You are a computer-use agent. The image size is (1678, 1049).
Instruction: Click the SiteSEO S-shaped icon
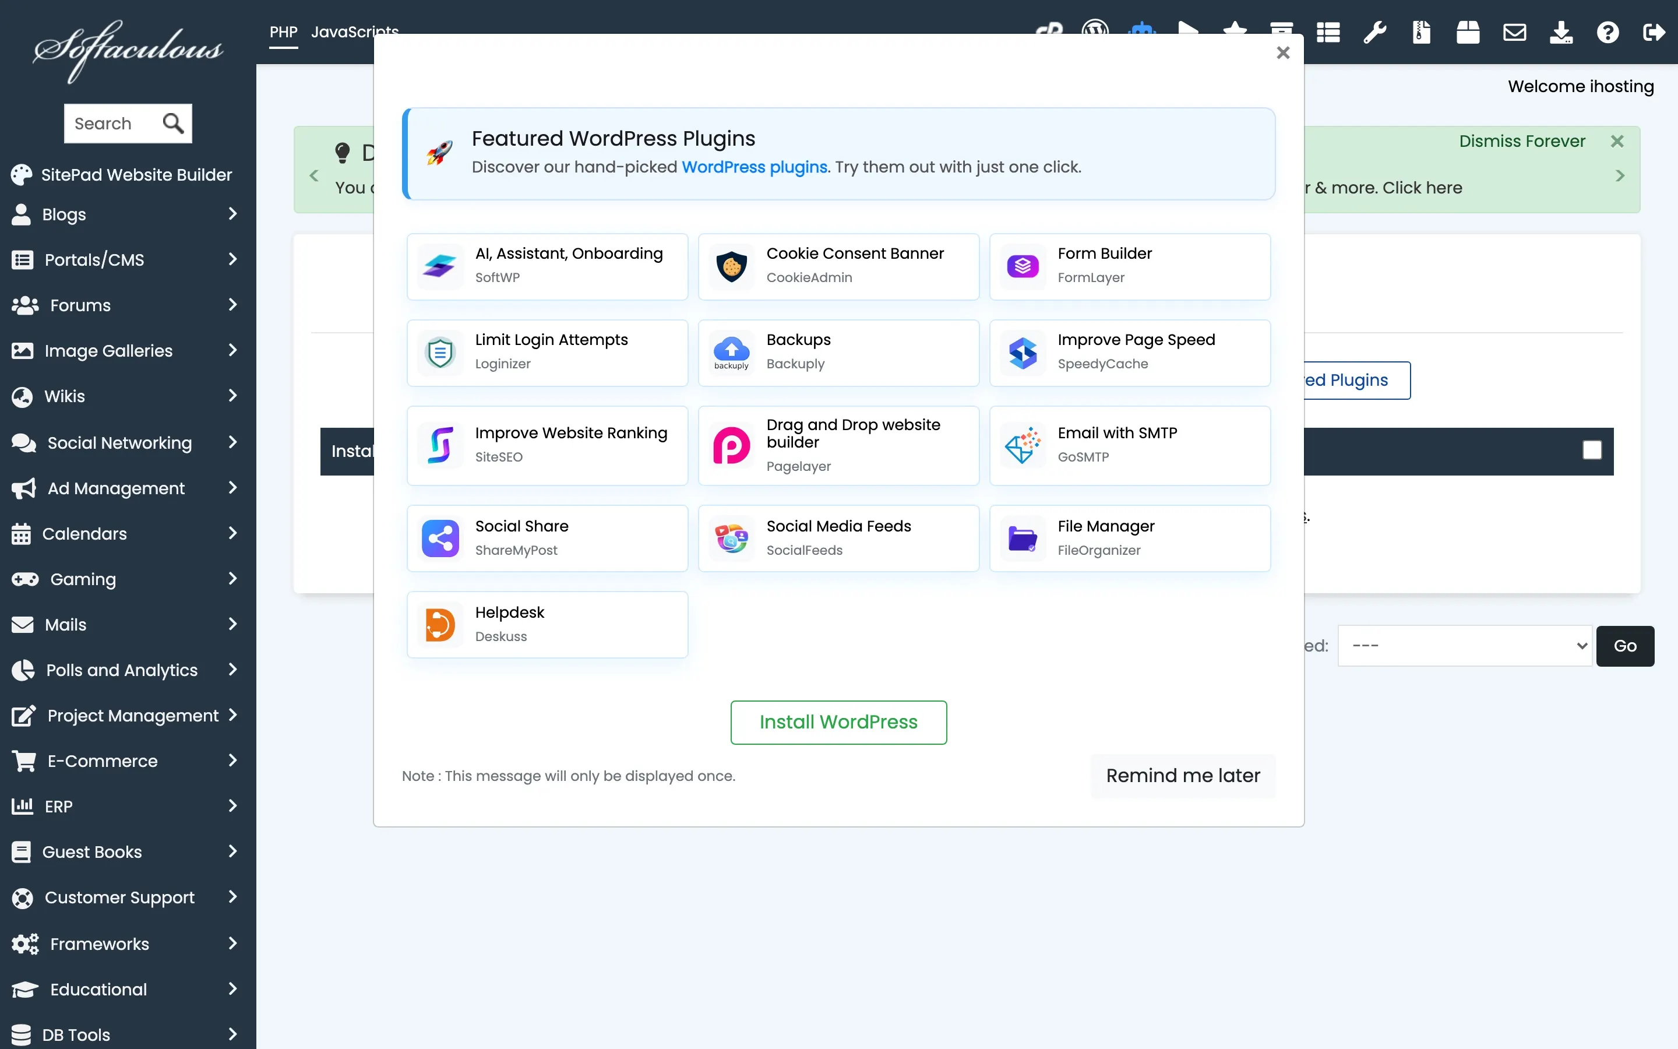pyautogui.click(x=440, y=445)
